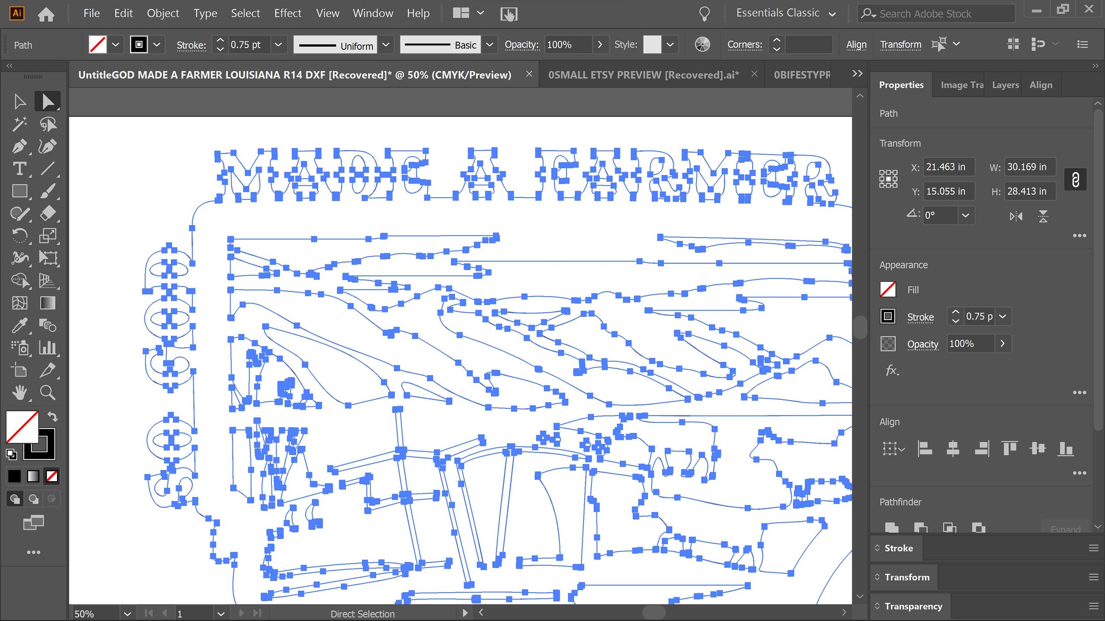This screenshot has width=1105, height=621.
Task: Choose a transform reference point
Action: click(x=888, y=179)
